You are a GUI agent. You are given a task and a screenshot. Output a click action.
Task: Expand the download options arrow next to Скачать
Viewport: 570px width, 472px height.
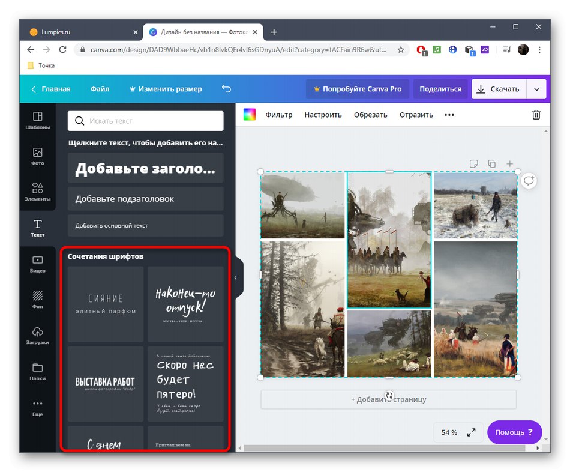click(536, 89)
